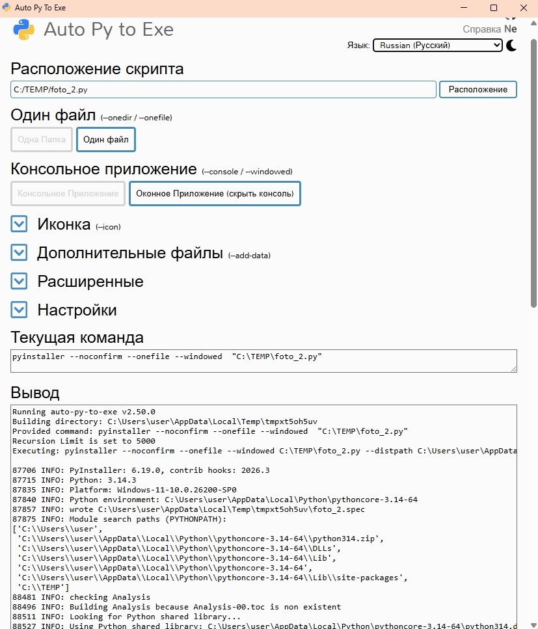The height and width of the screenshot is (629, 538).
Task: Select Оконное Приложение (скрыть консоль)
Action: tap(215, 193)
